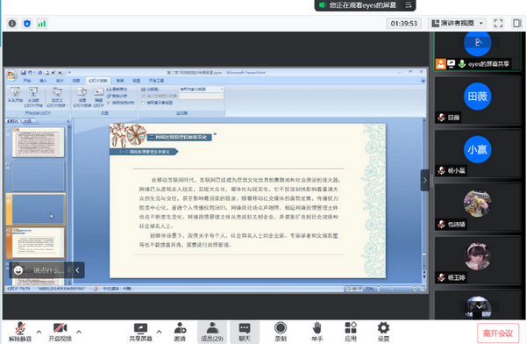
Task: Turn on camera with 开启视频
Action: point(60,332)
